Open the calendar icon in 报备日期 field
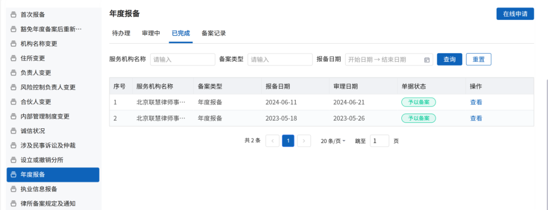This screenshot has width=548, height=210. 427,60
